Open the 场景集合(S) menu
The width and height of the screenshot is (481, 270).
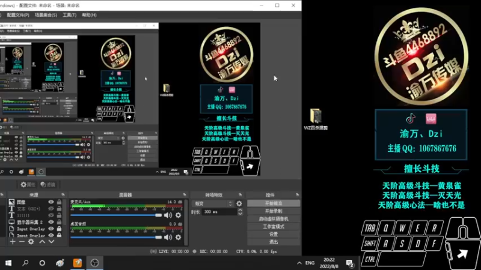[46, 15]
